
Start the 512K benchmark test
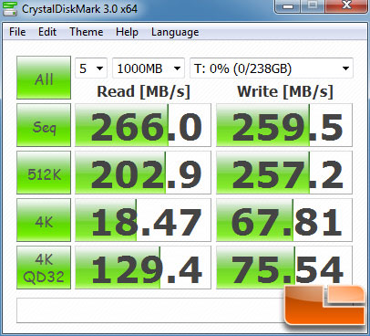[x=44, y=173]
